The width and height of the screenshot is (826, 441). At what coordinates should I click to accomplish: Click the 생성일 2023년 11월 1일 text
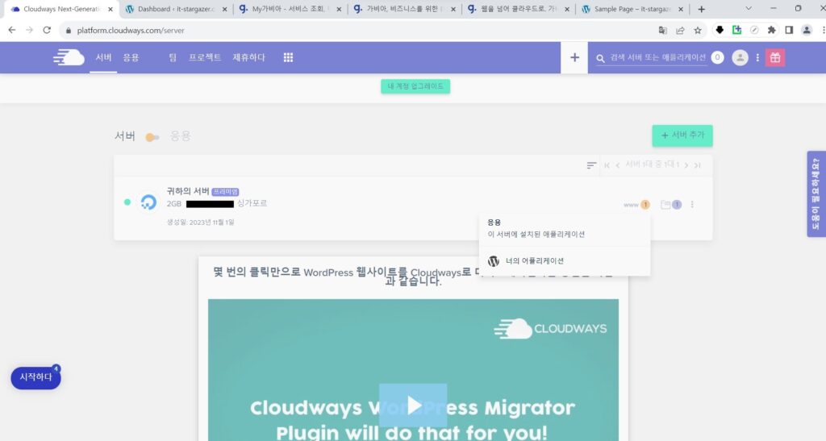pyautogui.click(x=201, y=222)
